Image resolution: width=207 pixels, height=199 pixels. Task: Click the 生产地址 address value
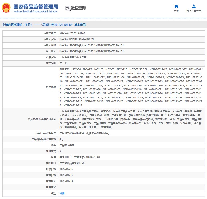(x=92, y=51)
